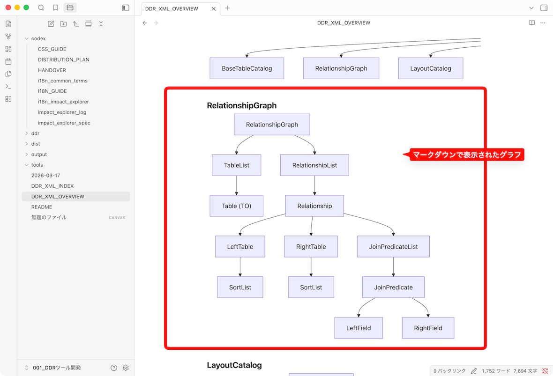Viewport: 553px width, 376px height.
Task: Open the command palette ribbon icon
Action: [8, 87]
